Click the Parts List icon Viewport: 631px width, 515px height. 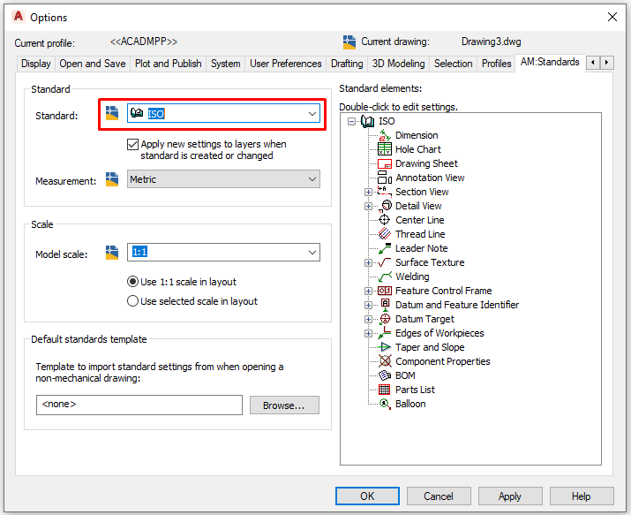coord(384,390)
